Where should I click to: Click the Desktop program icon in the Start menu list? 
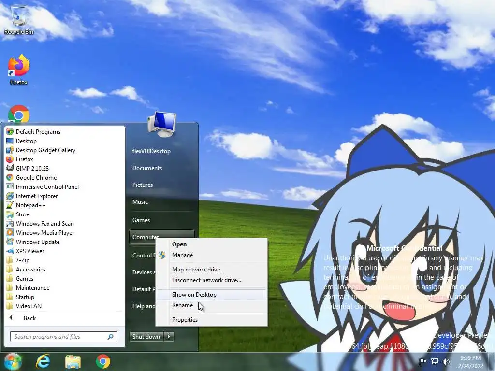click(x=10, y=141)
